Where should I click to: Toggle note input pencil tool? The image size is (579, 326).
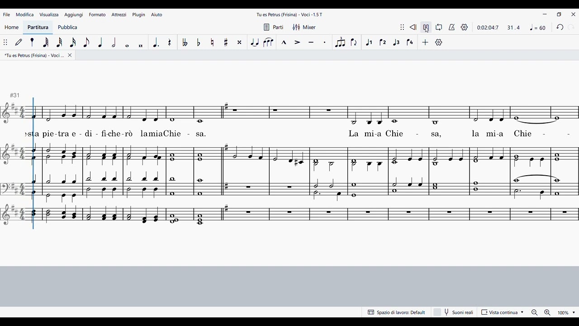pyautogui.click(x=19, y=43)
